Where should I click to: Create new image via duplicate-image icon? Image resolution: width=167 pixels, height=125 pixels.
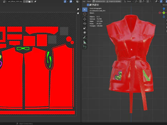point(27,1)
